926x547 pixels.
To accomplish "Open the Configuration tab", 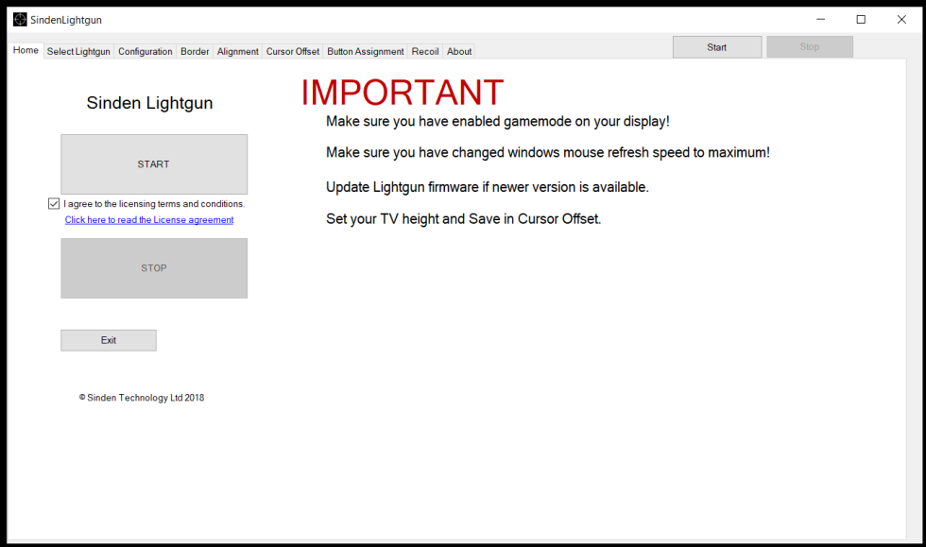I will (x=146, y=51).
